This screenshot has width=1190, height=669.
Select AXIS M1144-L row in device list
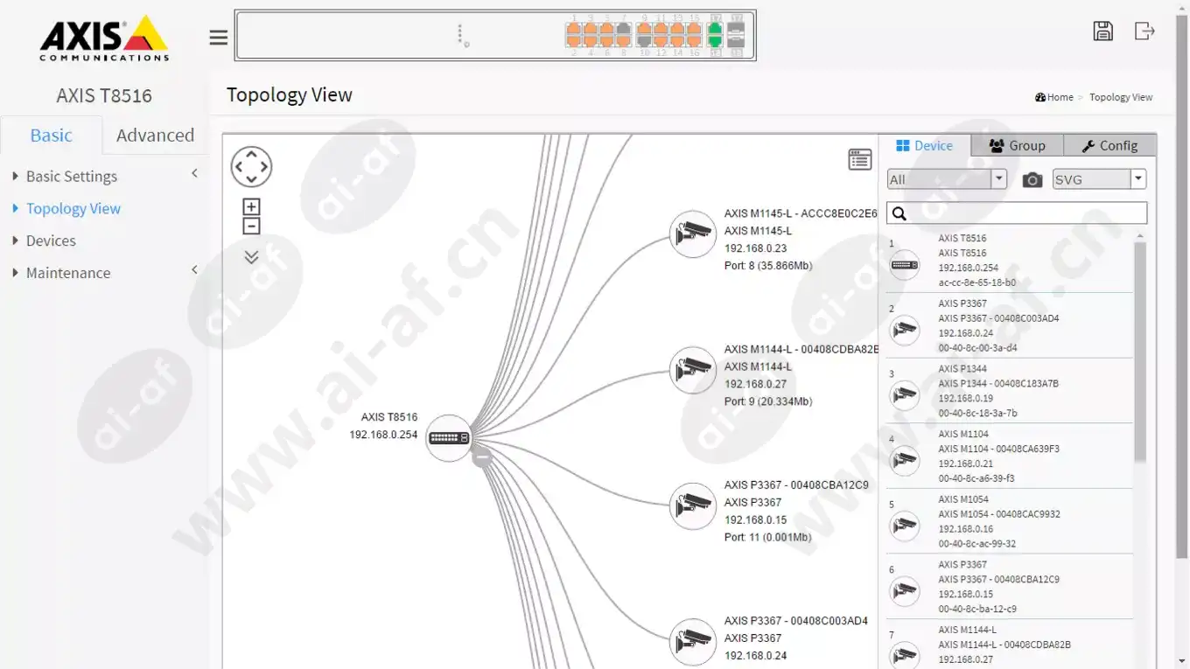(x=1010, y=645)
